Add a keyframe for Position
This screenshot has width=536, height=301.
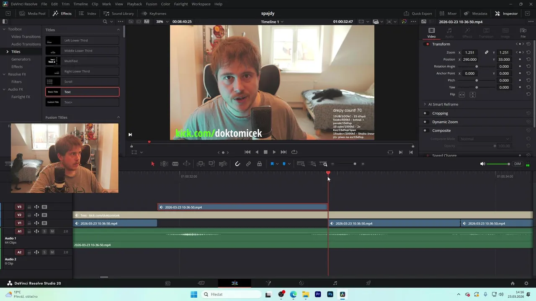pyautogui.click(x=520, y=59)
